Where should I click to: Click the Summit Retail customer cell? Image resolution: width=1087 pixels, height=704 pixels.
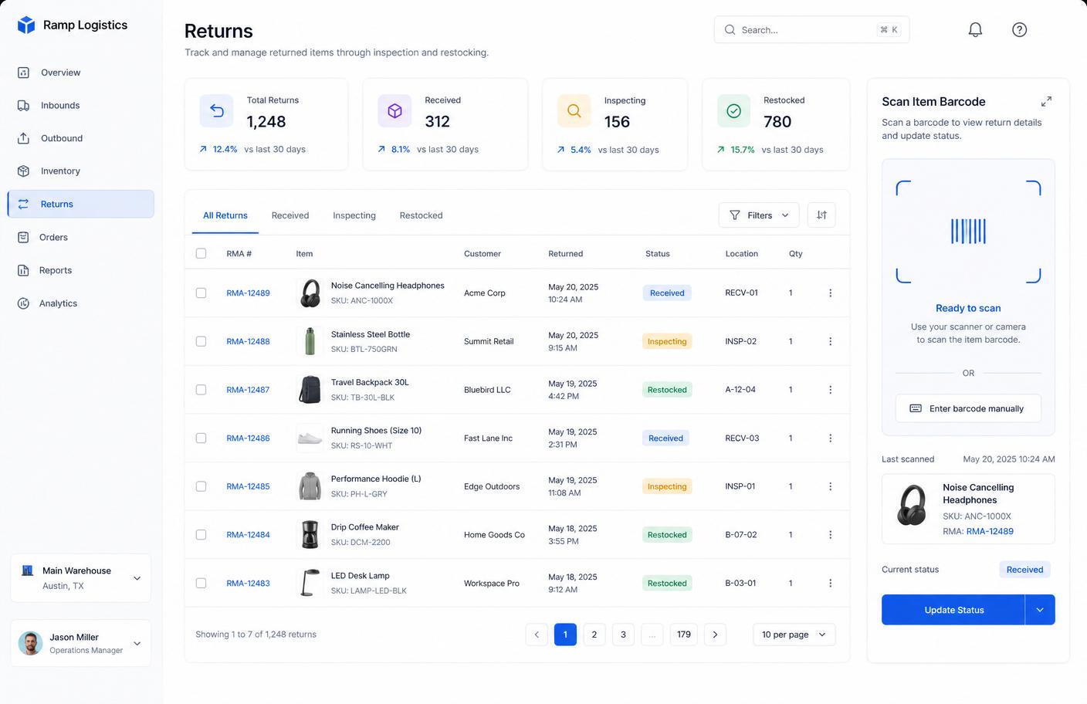tap(489, 341)
